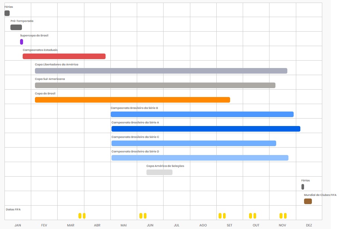
Task: Click the Campeonato Brasileiro da Série A label
Action: pyautogui.click(x=135, y=122)
